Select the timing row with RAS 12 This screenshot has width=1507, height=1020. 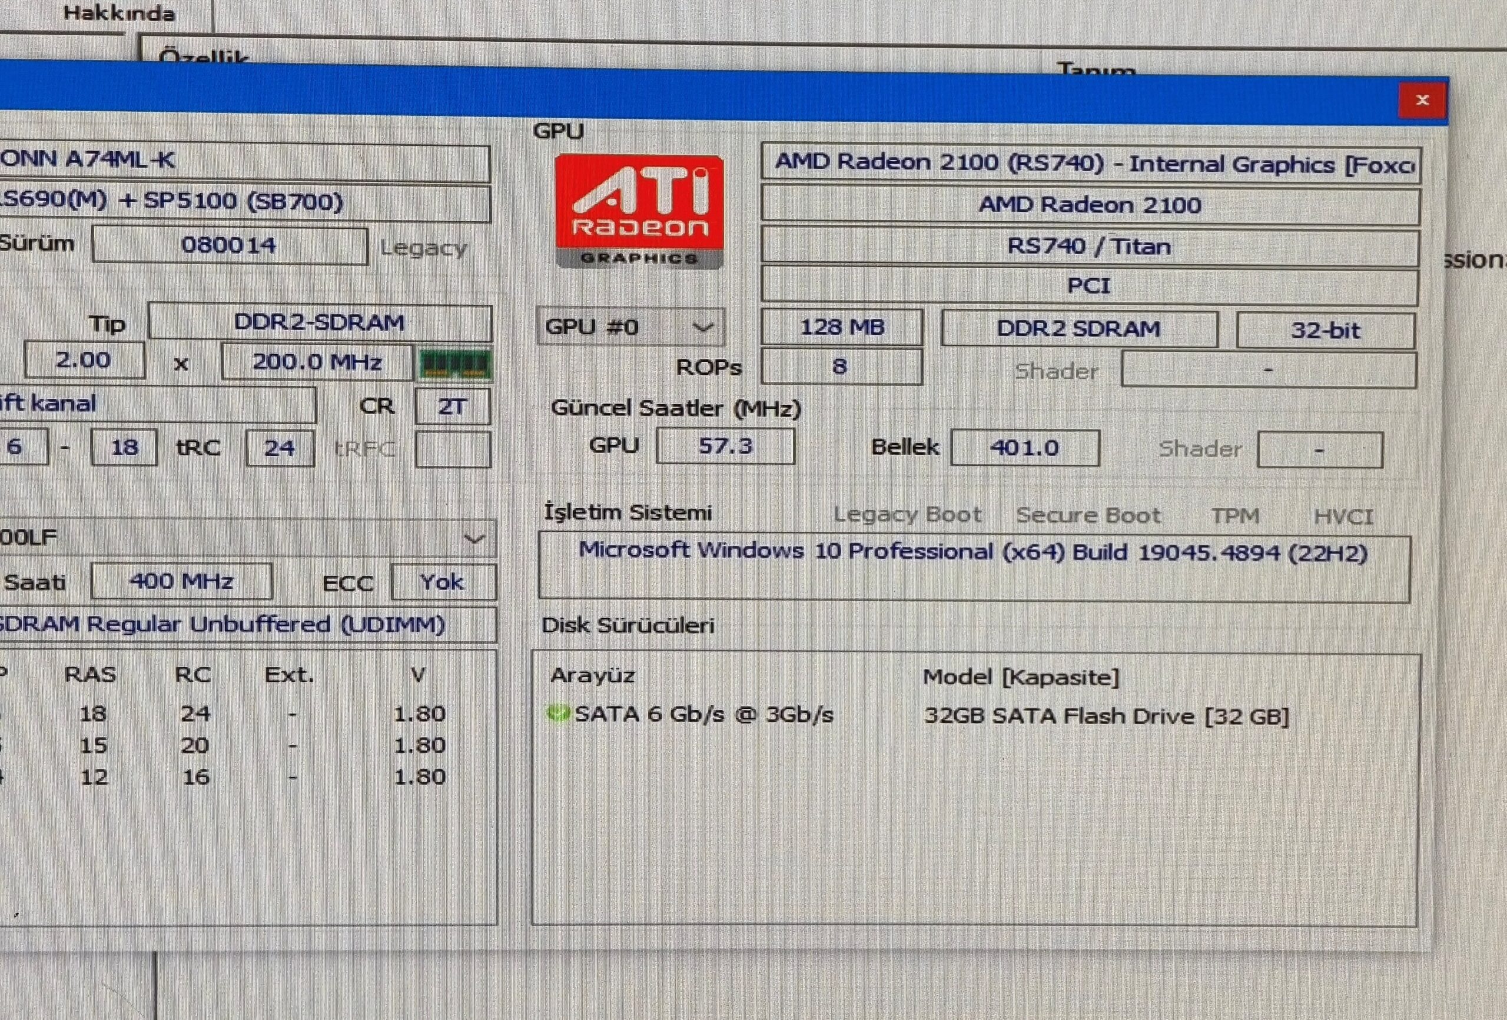224,777
